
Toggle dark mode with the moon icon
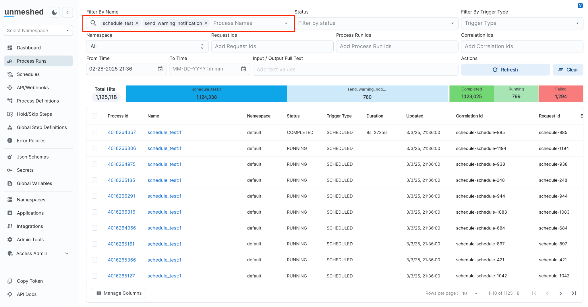click(54, 12)
